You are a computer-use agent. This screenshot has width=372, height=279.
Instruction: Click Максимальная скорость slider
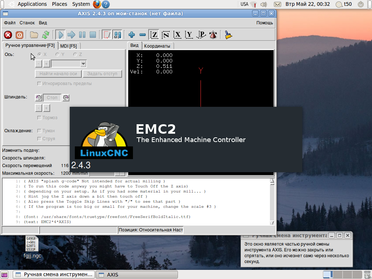point(108,174)
